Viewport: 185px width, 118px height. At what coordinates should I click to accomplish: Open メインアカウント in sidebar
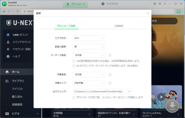(22, 42)
